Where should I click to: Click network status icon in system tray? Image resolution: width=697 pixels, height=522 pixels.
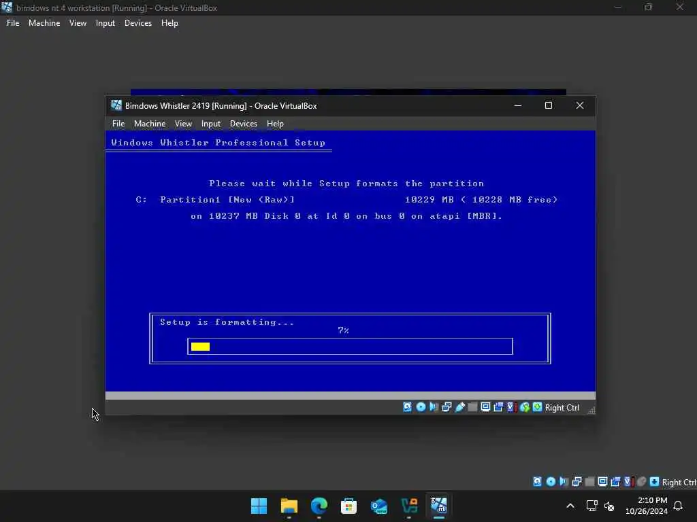[591, 506]
